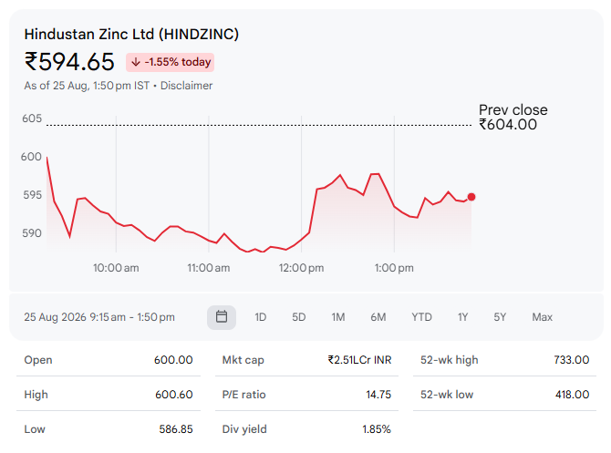Click the As of 25 Aug timestamp
This screenshot has height=453, width=611.
pos(87,86)
